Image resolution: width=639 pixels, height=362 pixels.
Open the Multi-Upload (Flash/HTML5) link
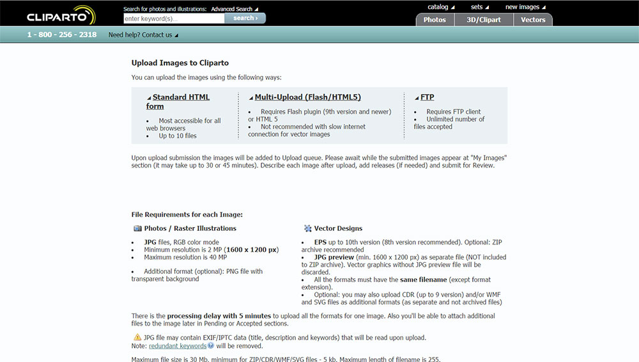308,97
